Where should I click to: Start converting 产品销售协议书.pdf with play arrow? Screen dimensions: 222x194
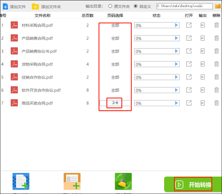[176, 51]
